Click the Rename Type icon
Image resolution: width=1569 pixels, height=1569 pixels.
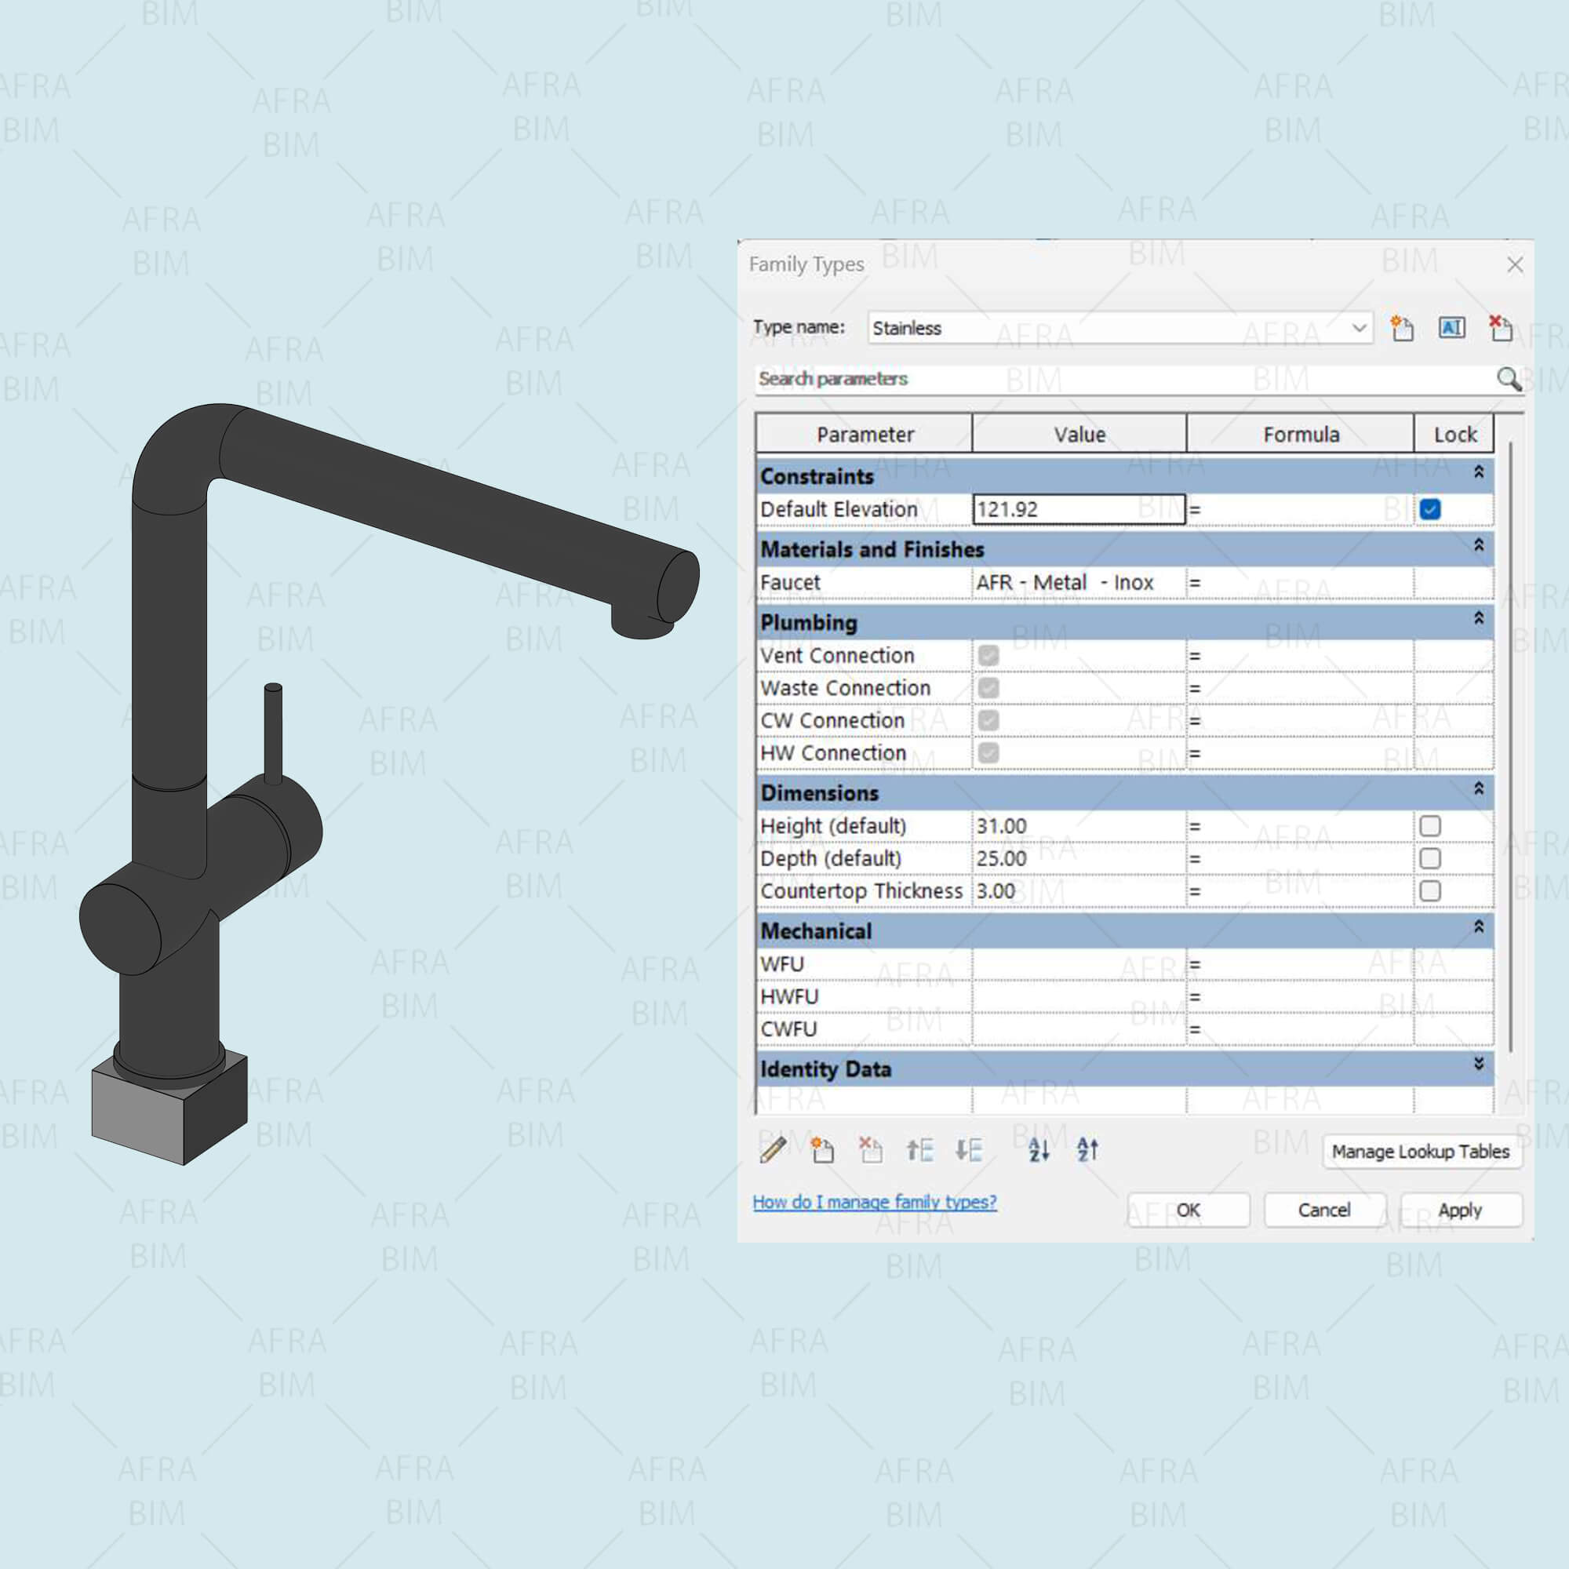[x=1451, y=328]
